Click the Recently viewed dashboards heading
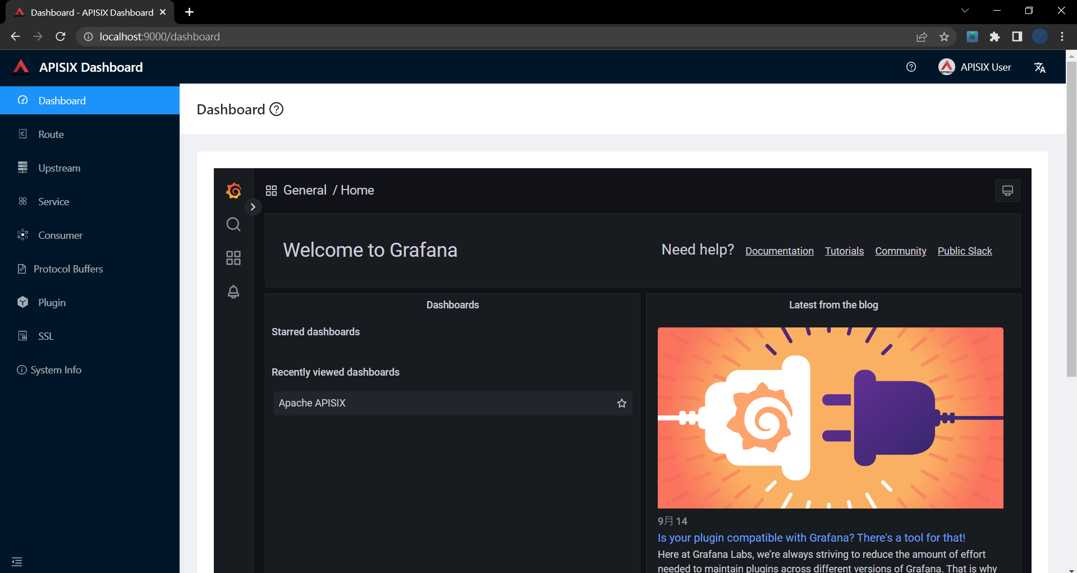1077x573 pixels. 336,372
